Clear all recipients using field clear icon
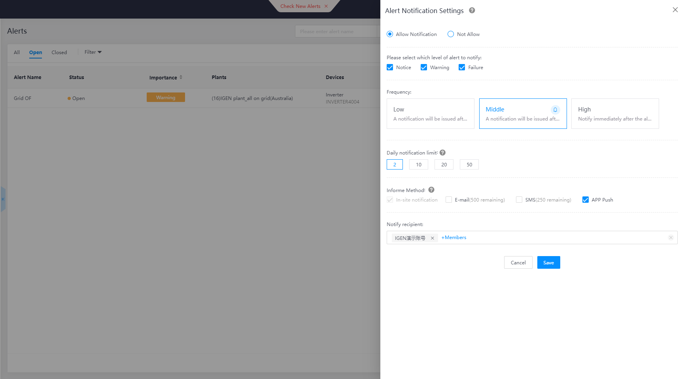Viewport: 684px width, 379px height. click(x=671, y=238)
